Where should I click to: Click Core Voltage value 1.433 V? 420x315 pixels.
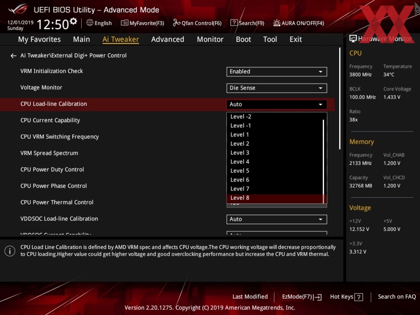pos(392,97)
